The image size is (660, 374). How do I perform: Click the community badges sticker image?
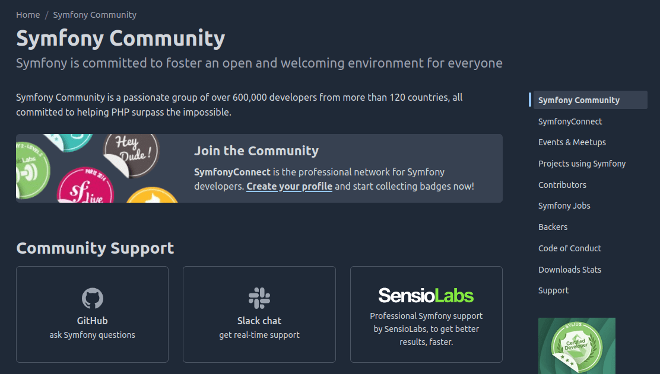coord(97,168)
